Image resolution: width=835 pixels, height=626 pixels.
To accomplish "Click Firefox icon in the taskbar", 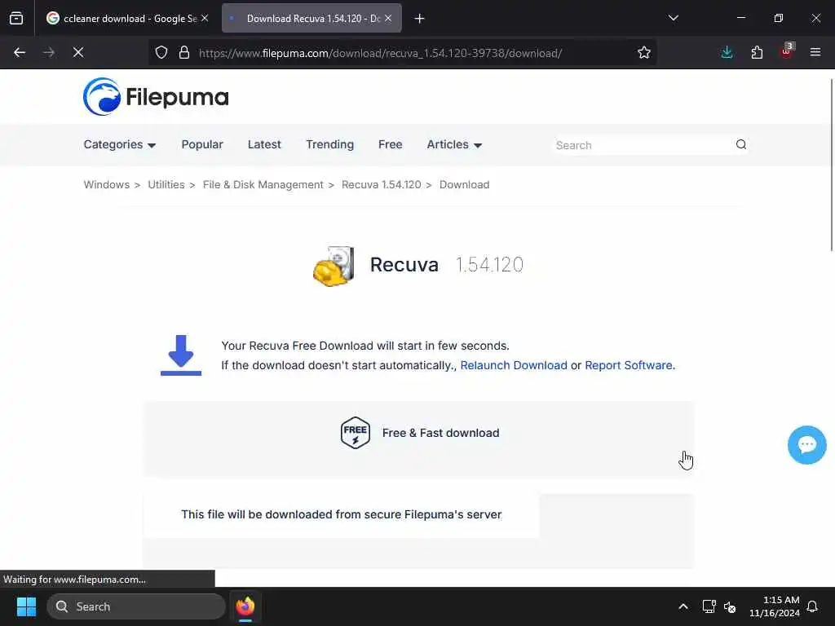I will [245, 606].
